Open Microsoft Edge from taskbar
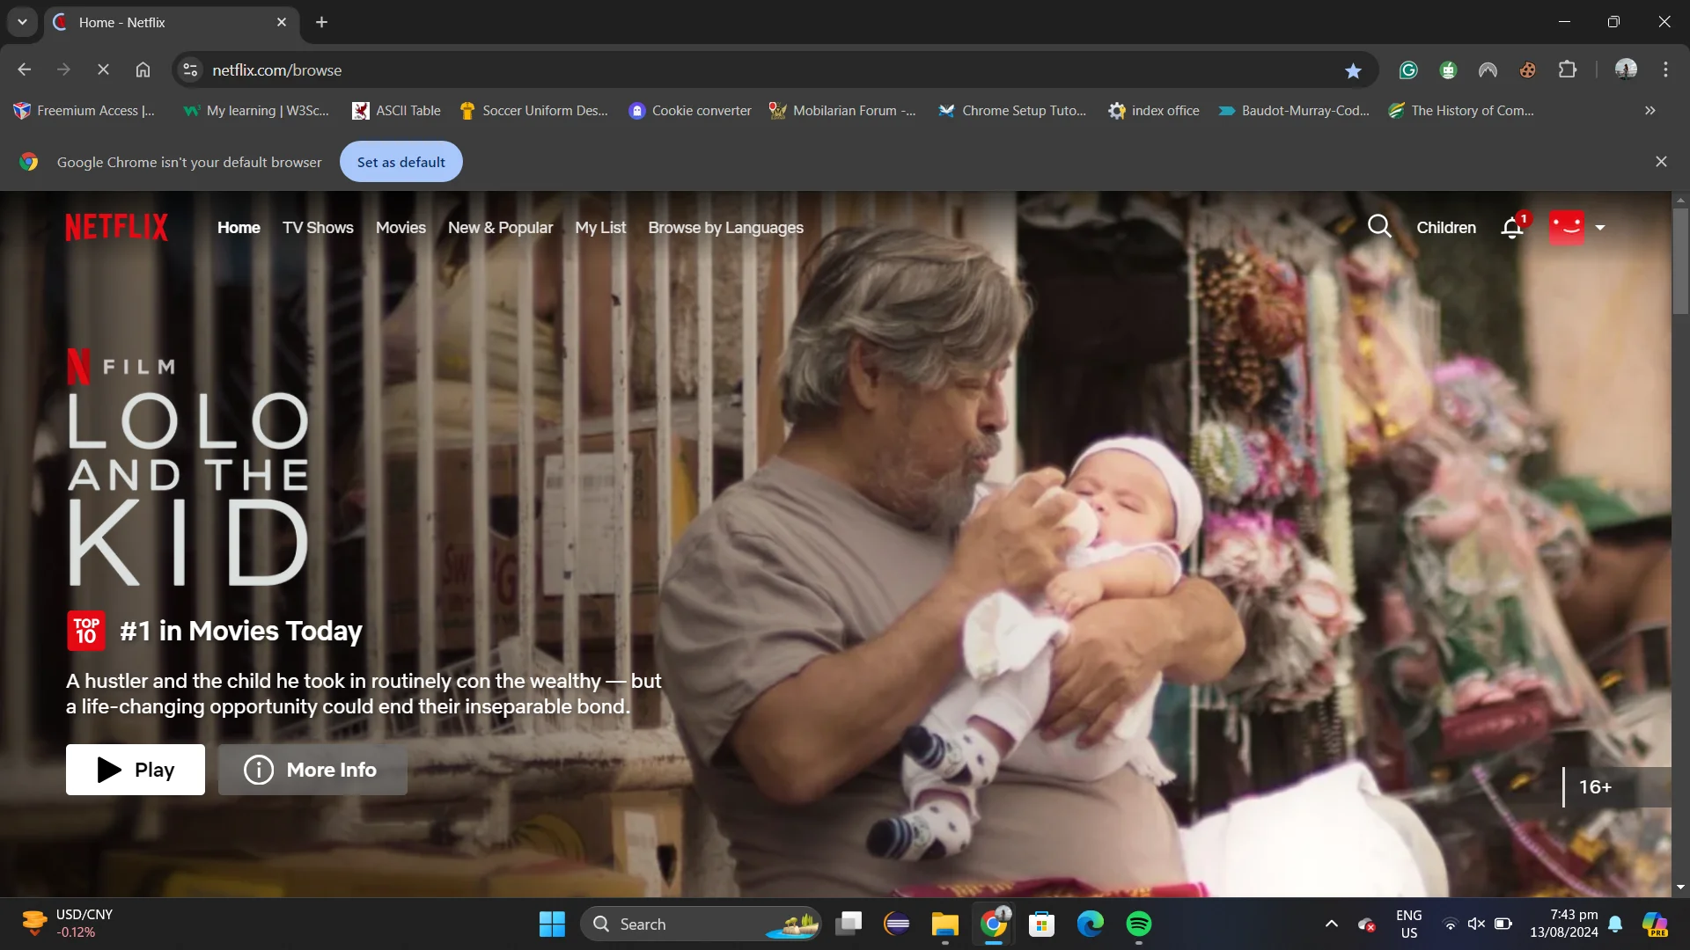This screenshot has height=950, width=1690. pyautogui.click(x=1091, y=924)
